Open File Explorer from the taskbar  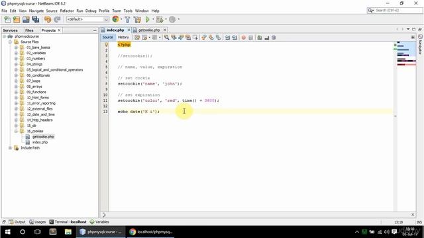(x=68, y=232)
